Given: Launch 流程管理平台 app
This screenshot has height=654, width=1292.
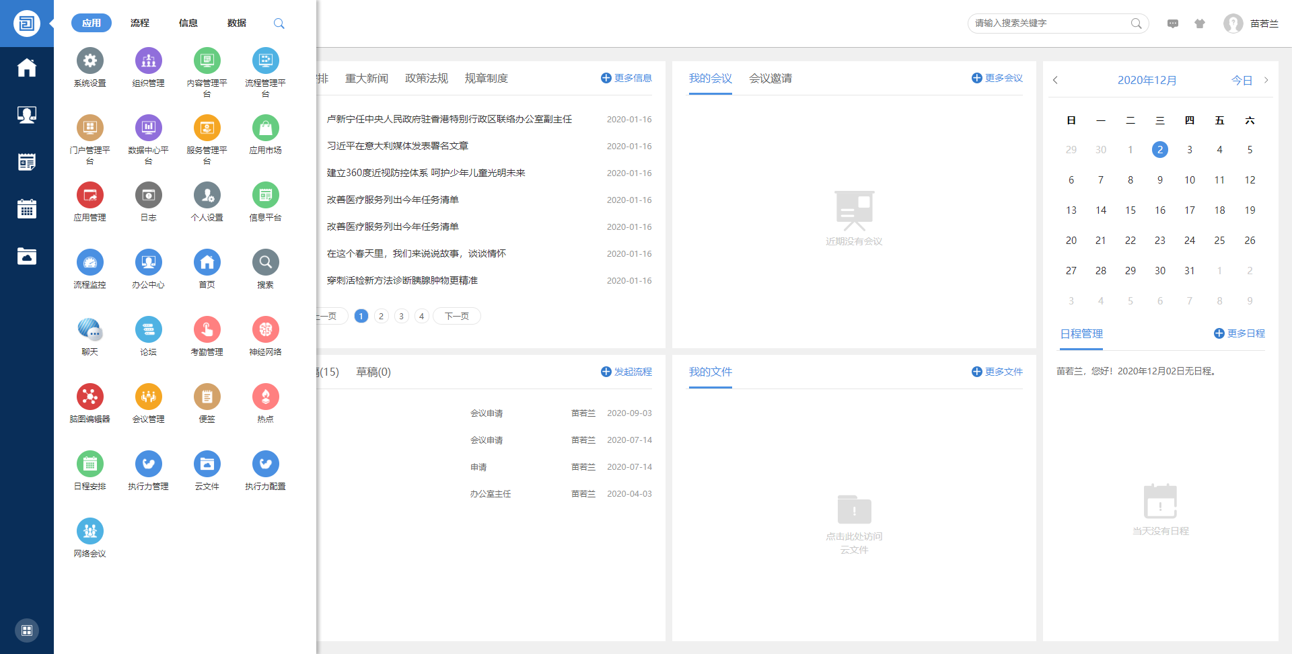Looking at the screenshot, I should (266, 60).
